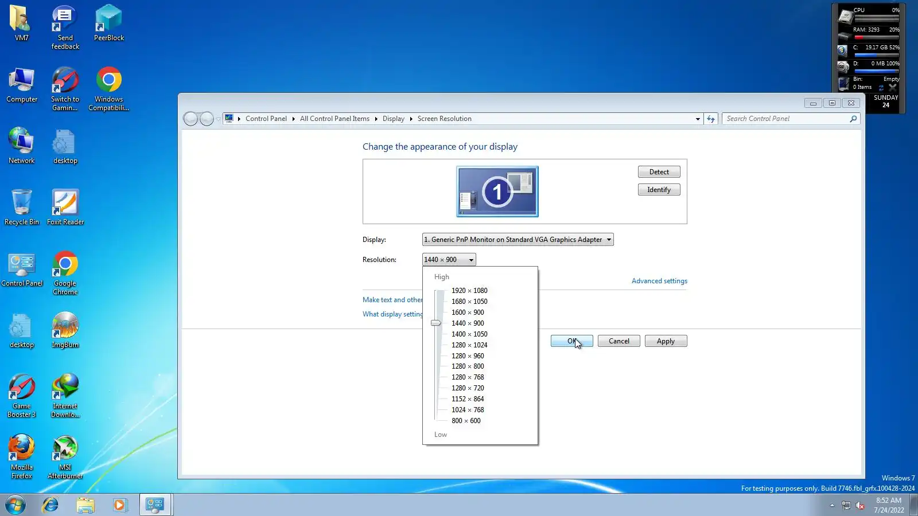918x516 pixels.
Task: Launch Google Chrome desktop shortcut
Action: click(x=65, y=273)
